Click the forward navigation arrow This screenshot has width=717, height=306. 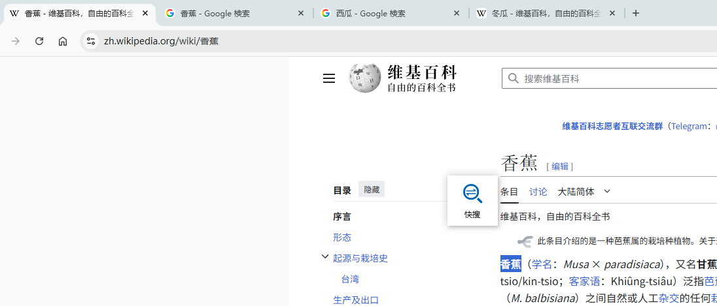(x=16, y=41)
